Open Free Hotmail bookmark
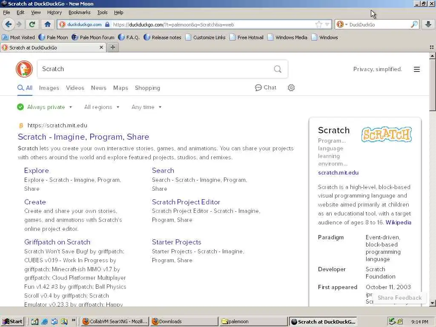 (247, 37)
